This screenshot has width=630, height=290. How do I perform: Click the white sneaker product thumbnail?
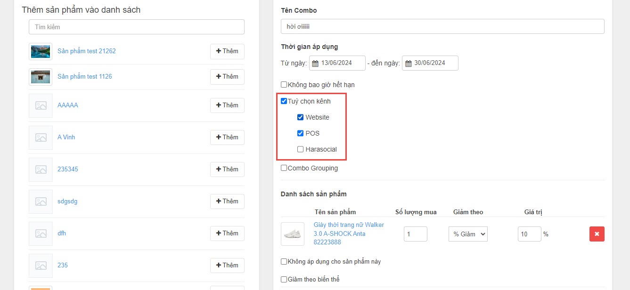pyautogui.click(x=292, y=234)
